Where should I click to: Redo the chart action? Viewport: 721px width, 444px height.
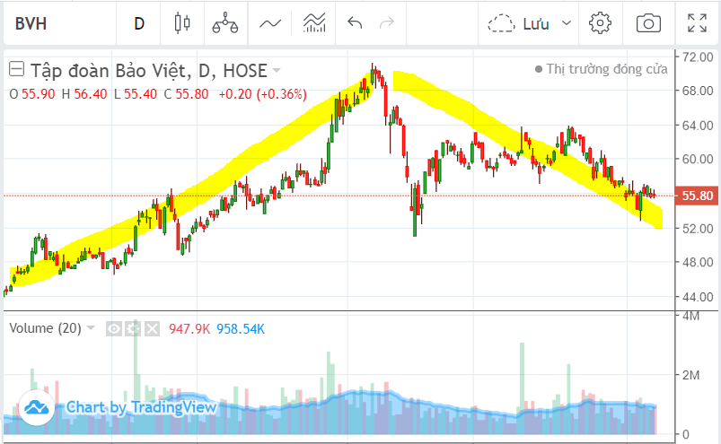(387, 23)
